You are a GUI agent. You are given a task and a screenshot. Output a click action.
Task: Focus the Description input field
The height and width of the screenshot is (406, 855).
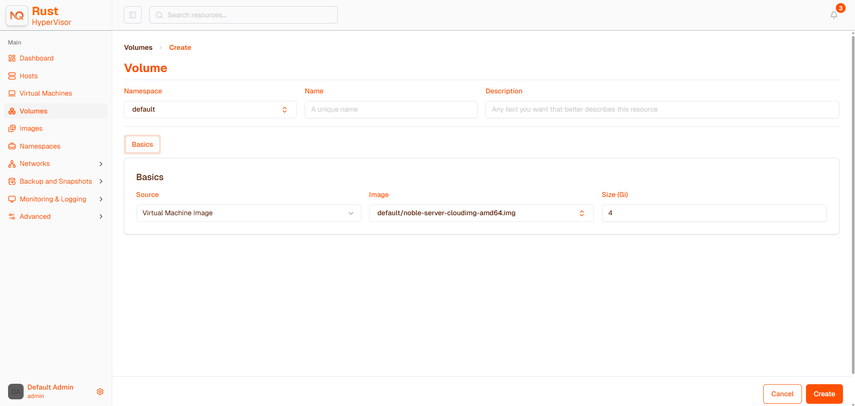662,109
